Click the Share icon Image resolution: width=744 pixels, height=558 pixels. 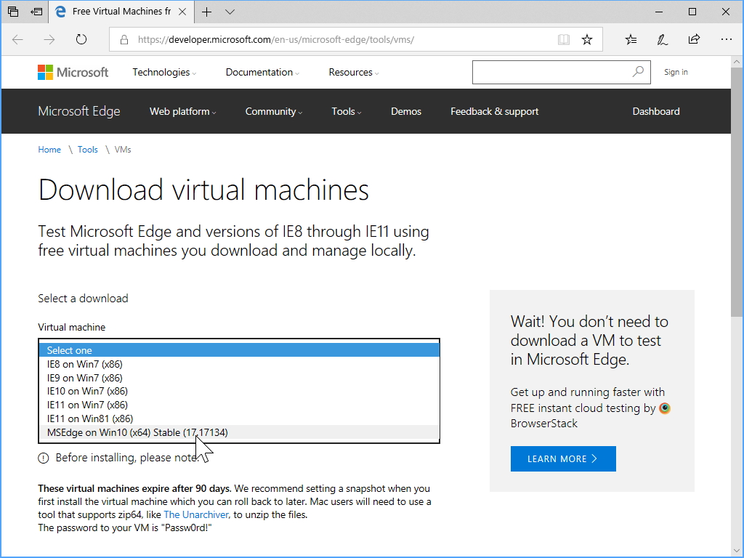694,39
